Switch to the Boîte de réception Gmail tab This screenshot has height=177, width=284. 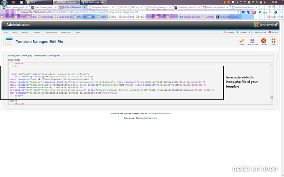(215, 7)
